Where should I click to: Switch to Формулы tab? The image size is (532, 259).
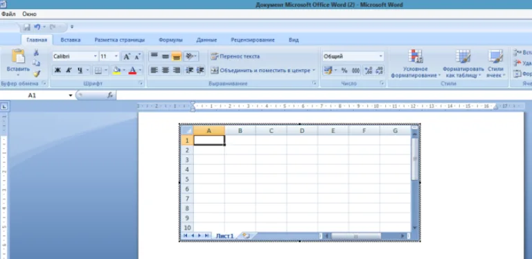click(170, 39)
